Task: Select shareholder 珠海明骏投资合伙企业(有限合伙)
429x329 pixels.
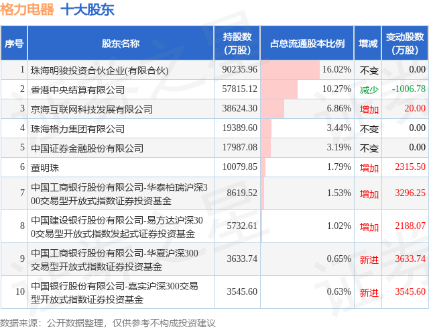Action: pos(100,70)
